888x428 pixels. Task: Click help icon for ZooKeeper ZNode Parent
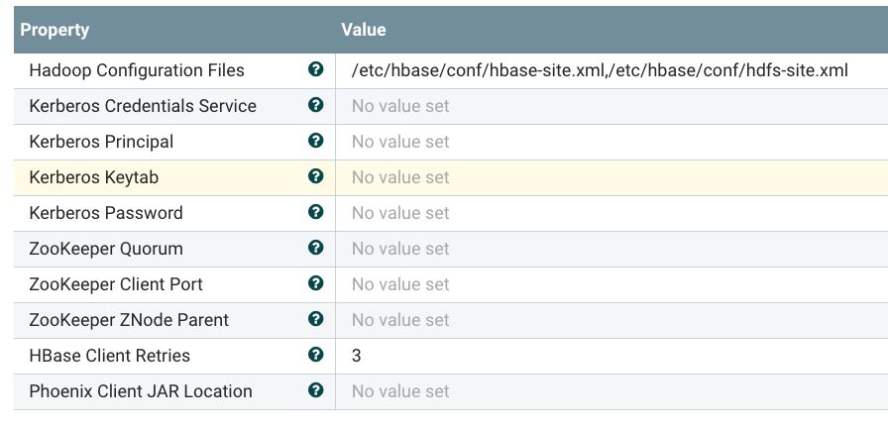point(316,320)
